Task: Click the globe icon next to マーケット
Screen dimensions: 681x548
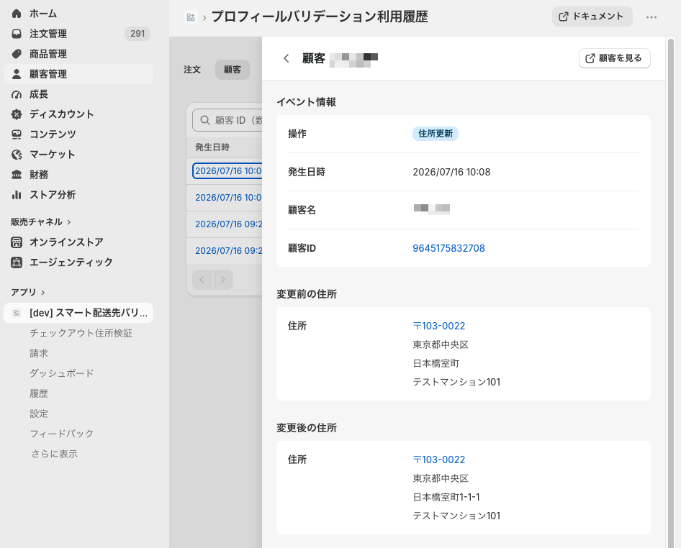Action: click(17, 155)
